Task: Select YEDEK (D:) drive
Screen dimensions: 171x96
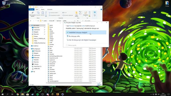Action: tap(37, 69)
